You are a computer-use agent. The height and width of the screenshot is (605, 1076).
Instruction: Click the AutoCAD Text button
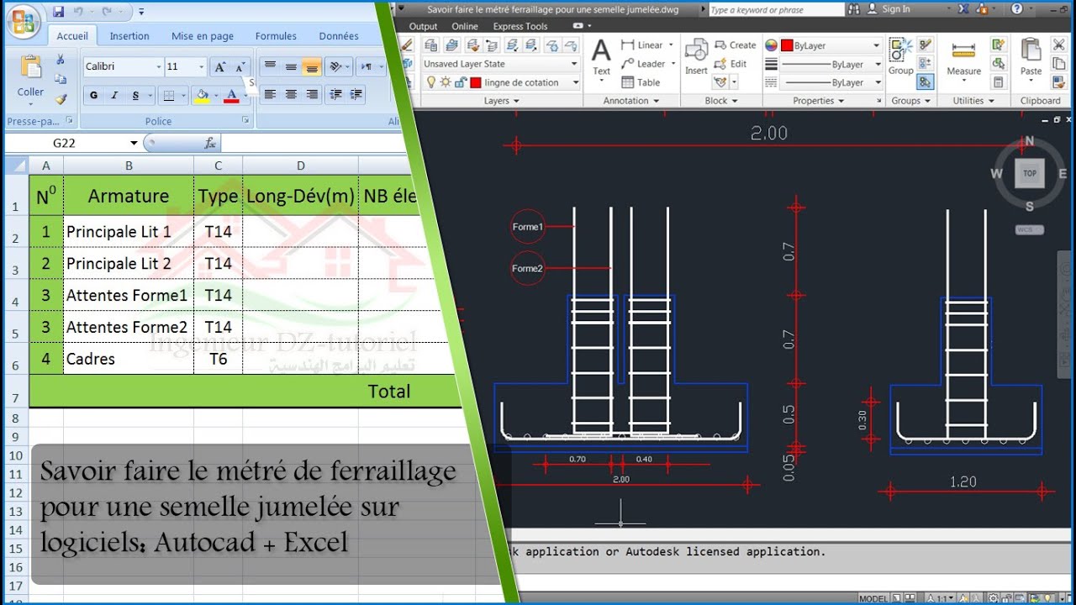click(601, 57)
